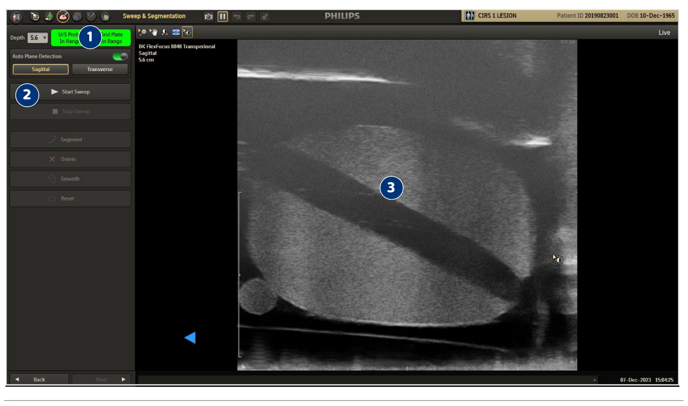688x406 pixels.
Task: Open the grey cube workflow step icon
Action: tap(77, 16)
